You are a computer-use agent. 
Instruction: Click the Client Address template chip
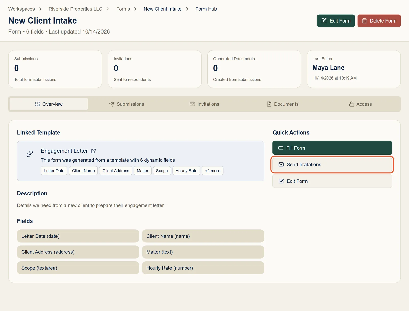tap(116, 171)
